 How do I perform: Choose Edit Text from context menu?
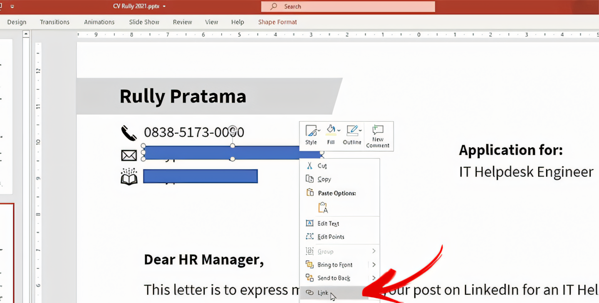click(x=328, y=223)
